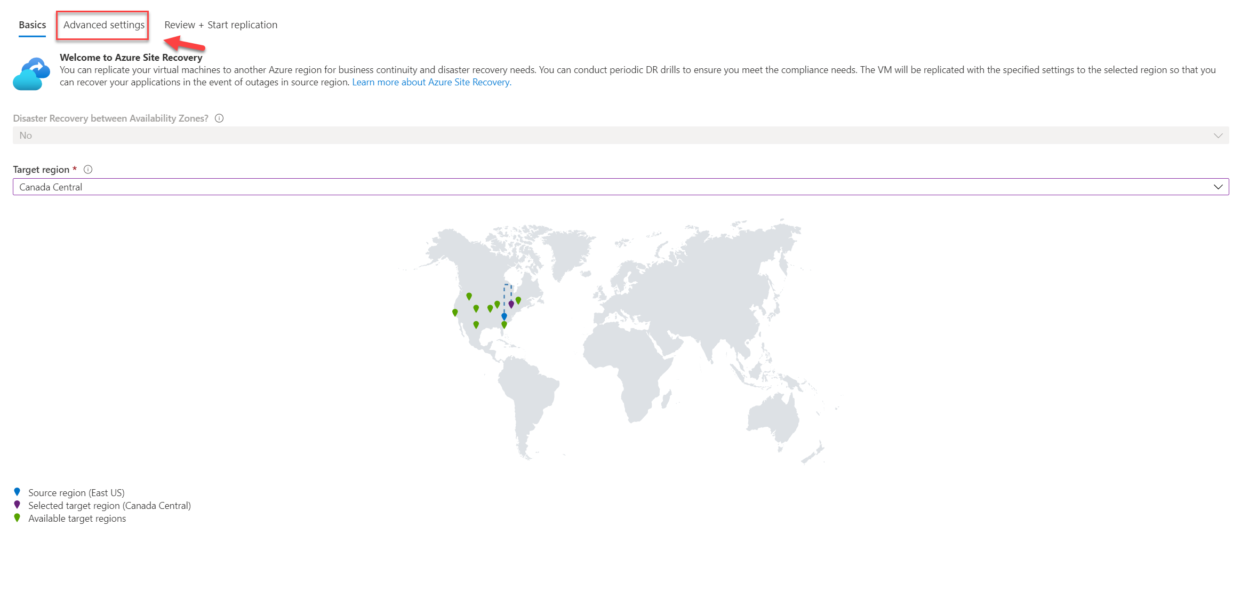Select the green pin in Texas on map

coord(476,324)
